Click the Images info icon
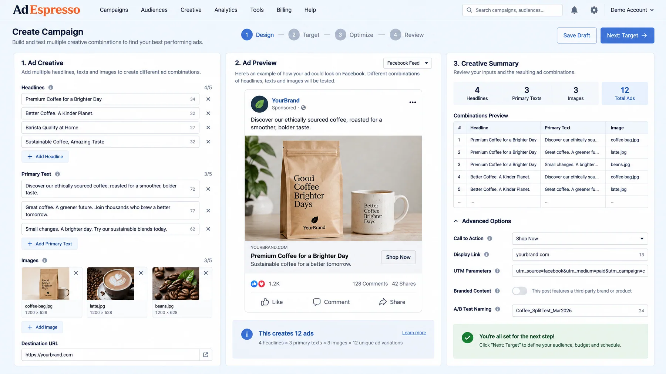Image resolution: width=666 pixels, height=374 pixels. click(45, 261)
